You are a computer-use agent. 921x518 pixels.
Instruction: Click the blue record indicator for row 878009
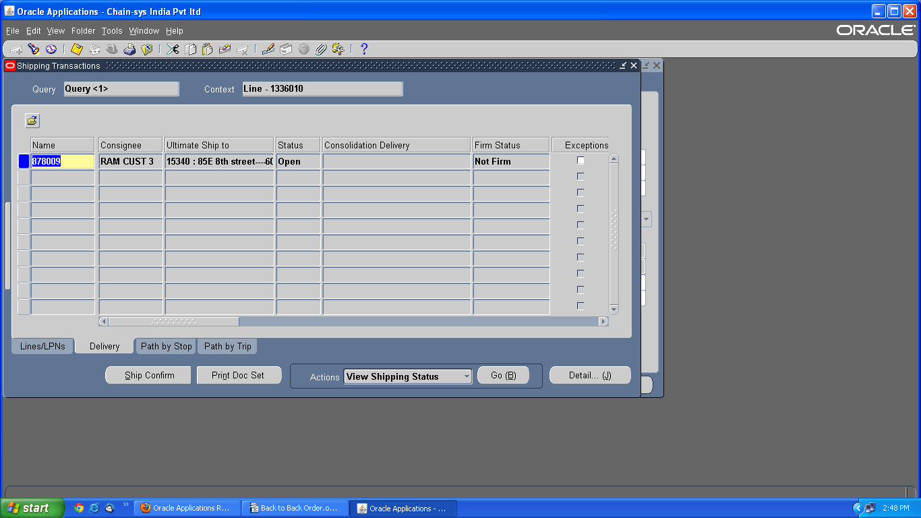click(x=24, y=161)
